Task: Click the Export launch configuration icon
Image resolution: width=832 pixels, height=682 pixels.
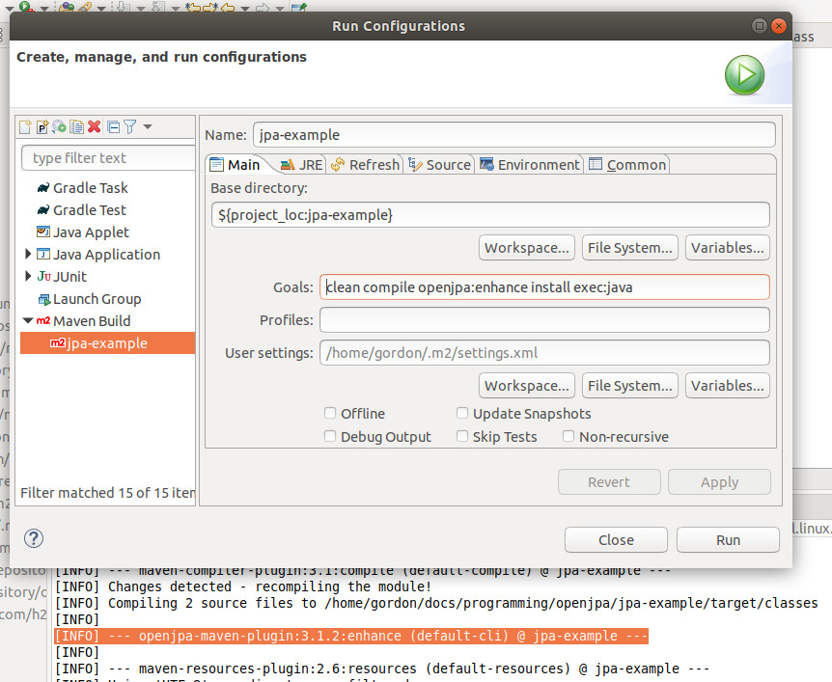Action: (60, 126)
